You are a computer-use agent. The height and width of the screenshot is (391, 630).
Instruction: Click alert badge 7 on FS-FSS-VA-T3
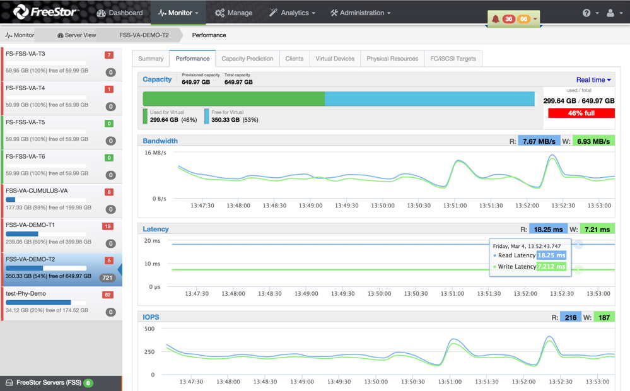click(109, 55)
